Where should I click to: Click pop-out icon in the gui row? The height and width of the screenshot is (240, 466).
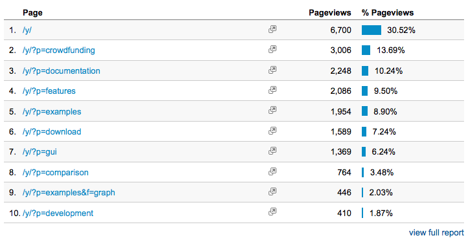click(272, 151)
